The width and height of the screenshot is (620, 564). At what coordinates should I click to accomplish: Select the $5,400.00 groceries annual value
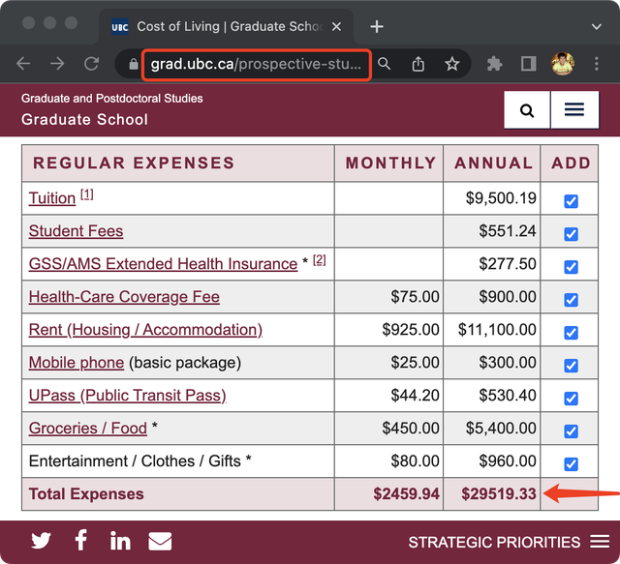pyautogui.click(x=501, y=429)
